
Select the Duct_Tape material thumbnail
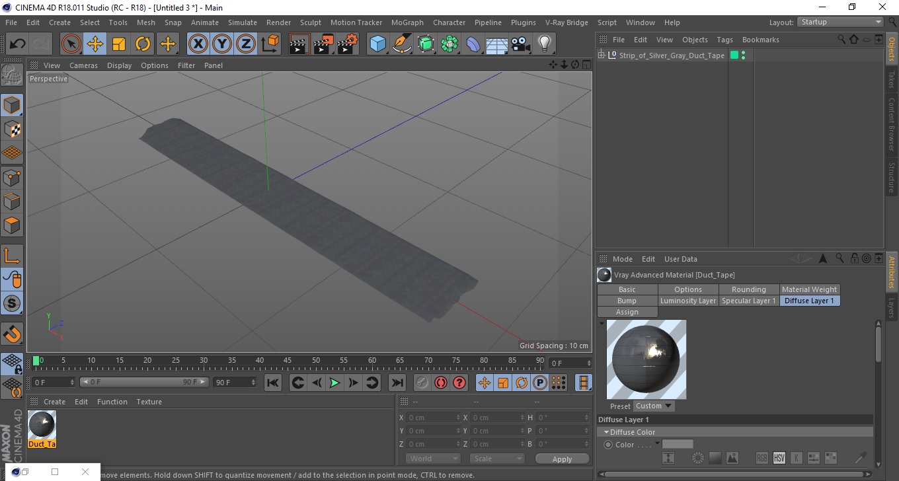[x=42, y=425]
